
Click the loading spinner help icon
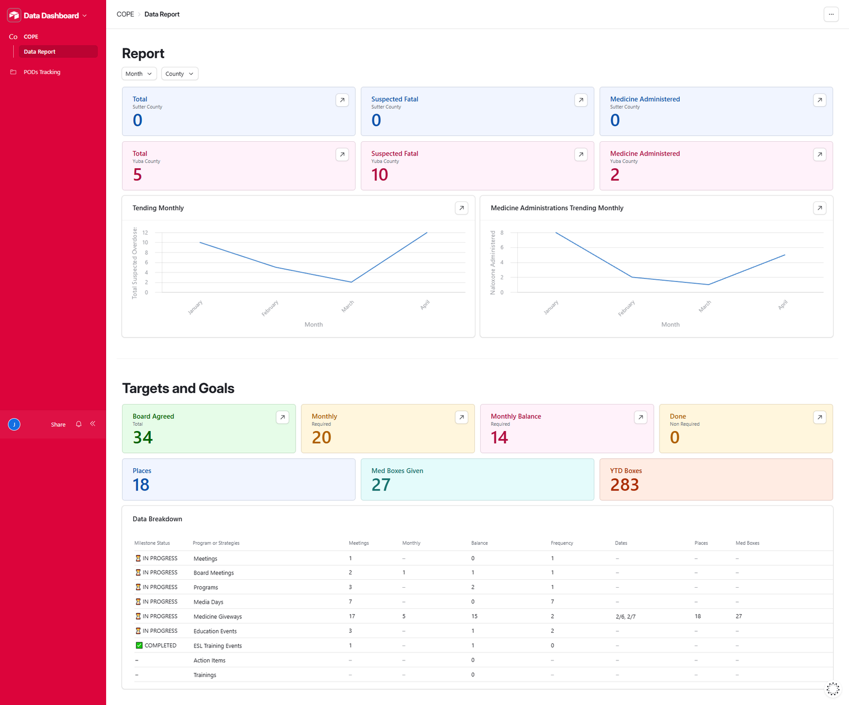[x=833, y=689]
